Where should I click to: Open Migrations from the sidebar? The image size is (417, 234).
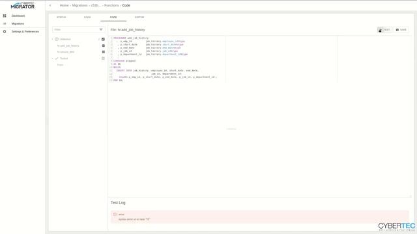coord(18,23)
